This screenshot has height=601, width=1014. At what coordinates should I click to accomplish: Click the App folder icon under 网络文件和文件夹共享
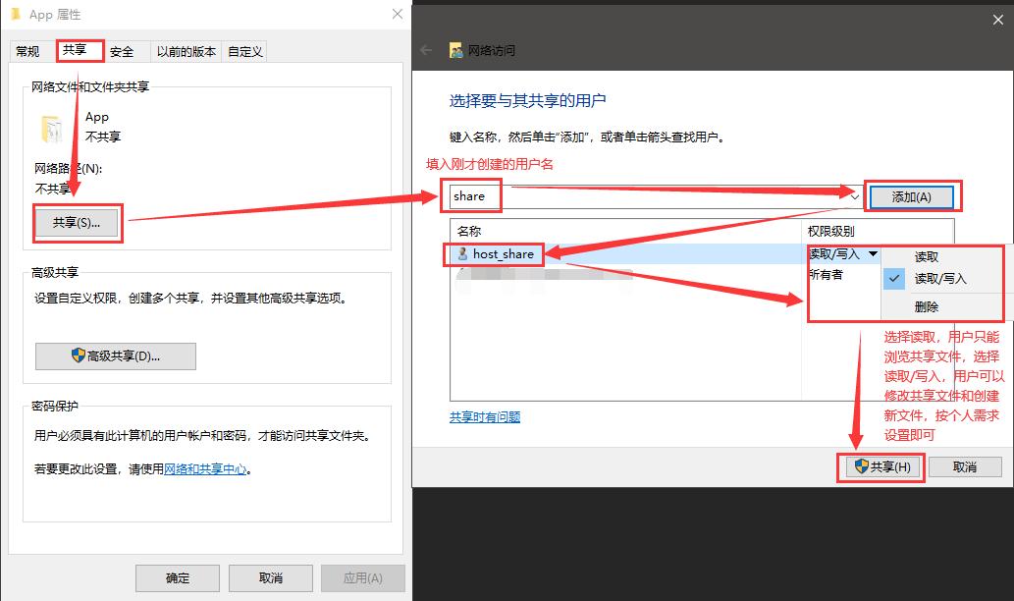pos(50,124)
